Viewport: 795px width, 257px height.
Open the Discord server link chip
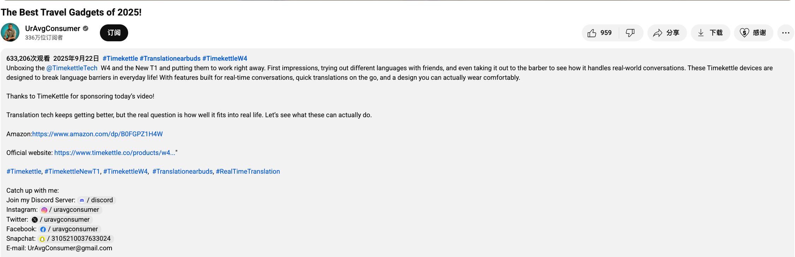[97, 200]
